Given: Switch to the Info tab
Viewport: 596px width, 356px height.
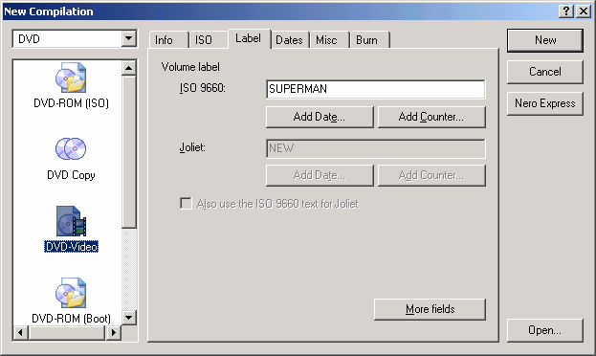Looking at the screenshot, I should (x=164, y=40).
